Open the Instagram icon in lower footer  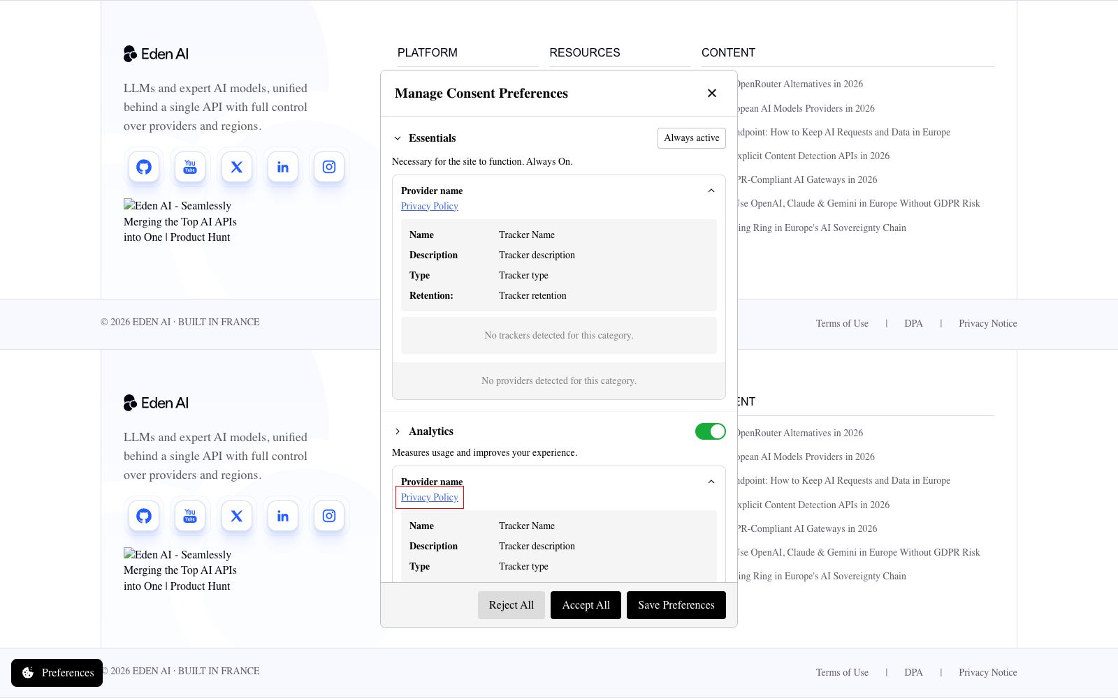[329, 516]
